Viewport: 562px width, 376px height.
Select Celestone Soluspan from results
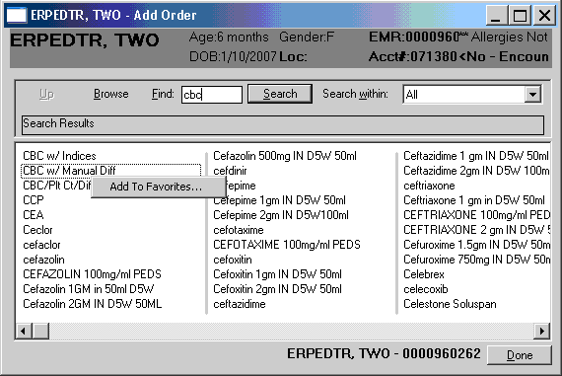coord(450,304)
